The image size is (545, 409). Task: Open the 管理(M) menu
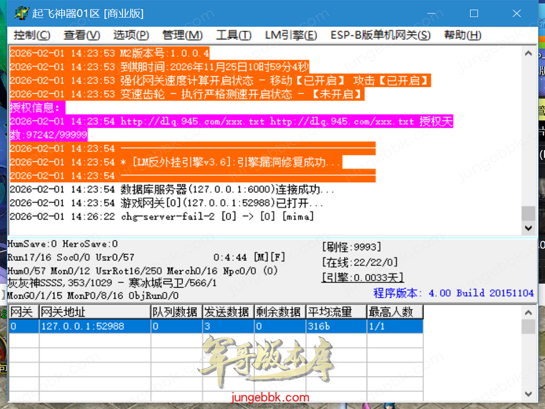[182, 35]
